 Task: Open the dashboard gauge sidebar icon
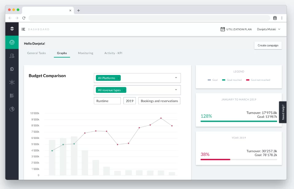click(12, 42)
